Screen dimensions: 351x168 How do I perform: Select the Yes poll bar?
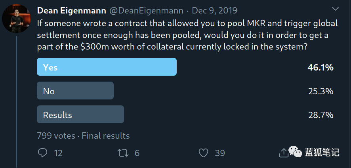point(107,67)
